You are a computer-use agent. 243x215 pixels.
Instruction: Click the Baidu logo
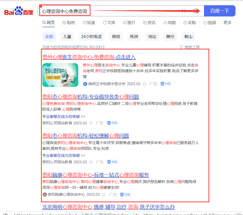point(19,11)
